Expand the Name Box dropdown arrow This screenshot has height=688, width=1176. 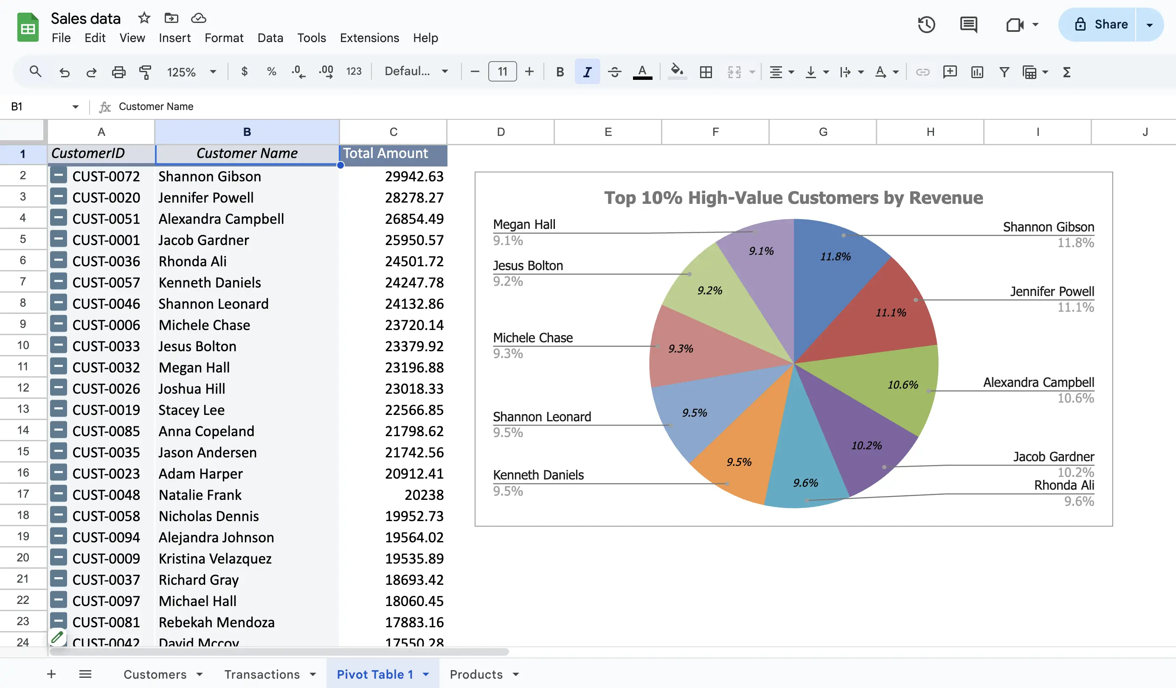75,107
